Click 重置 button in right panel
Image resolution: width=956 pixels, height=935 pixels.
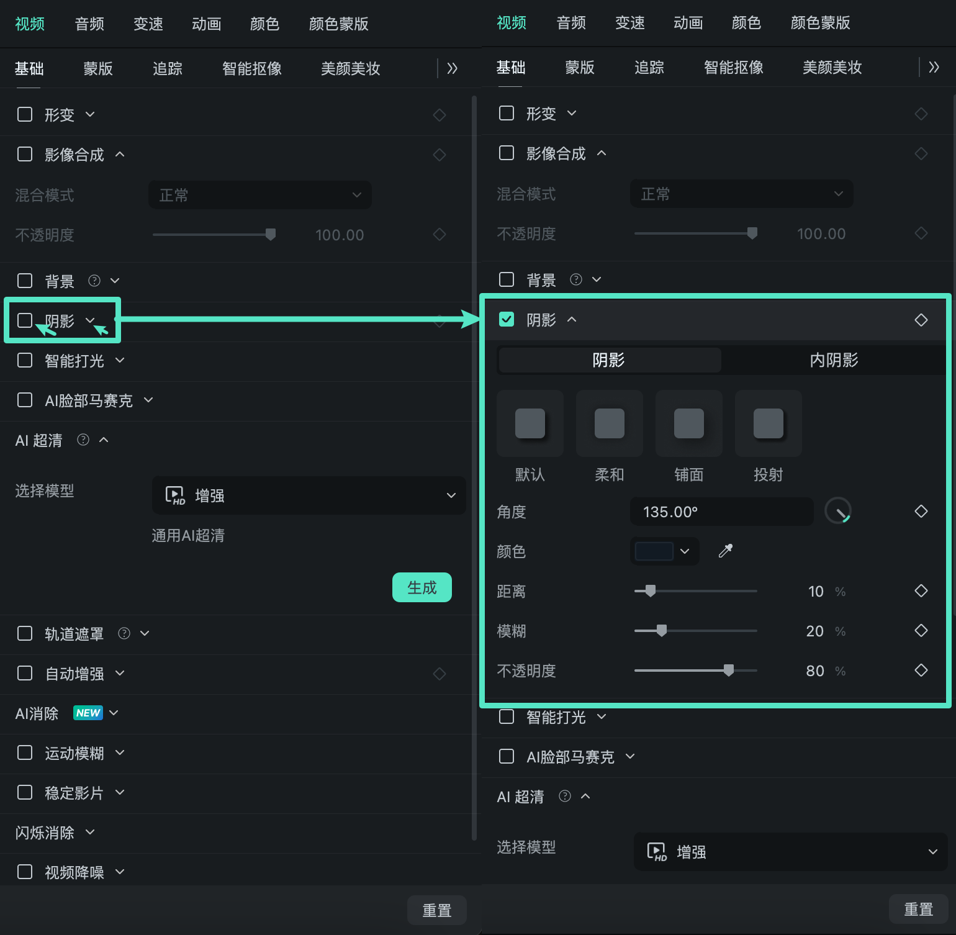point(919,909)
